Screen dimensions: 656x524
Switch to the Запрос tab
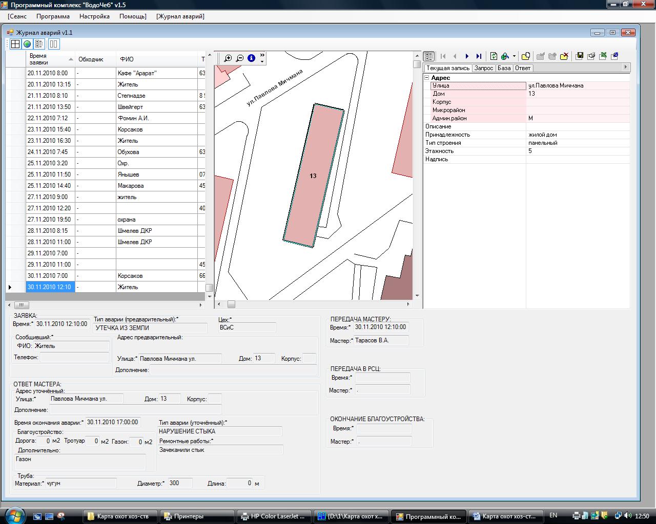(483, 68)
